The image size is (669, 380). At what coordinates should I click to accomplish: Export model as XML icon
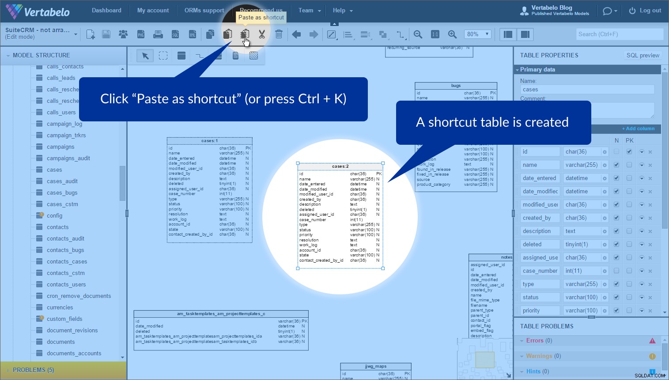[x=193, y=34]
